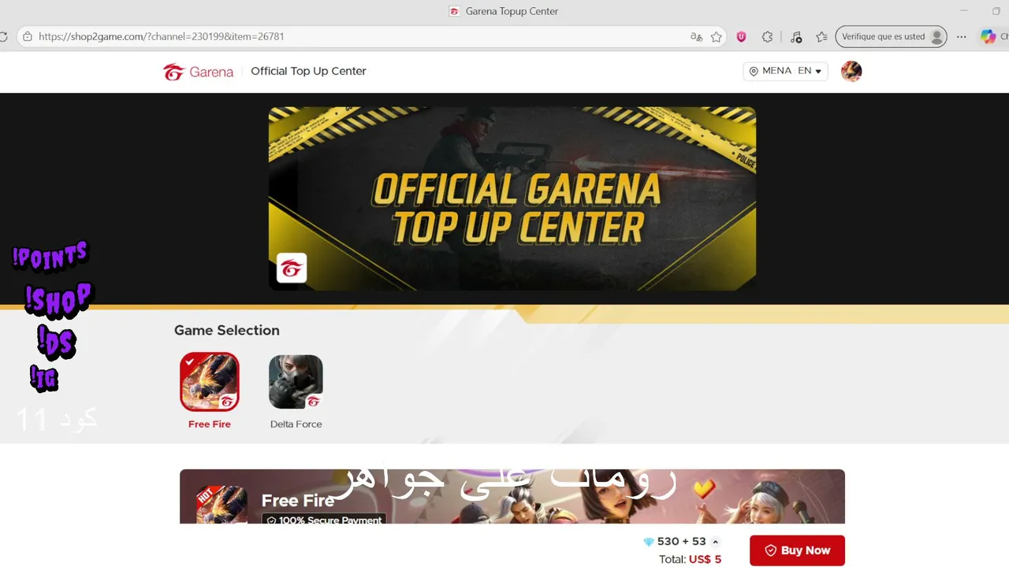The image size is (1009, 567).
Task: Restore down the browser window
Action: 996,11
